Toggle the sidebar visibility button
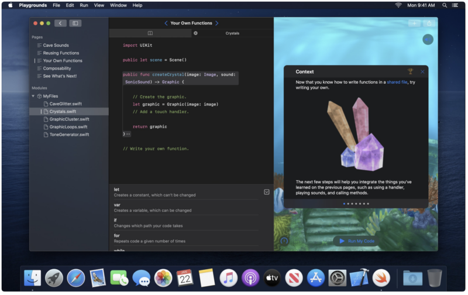Viewport: 468px width, 295px height. [x=75, y=23]
